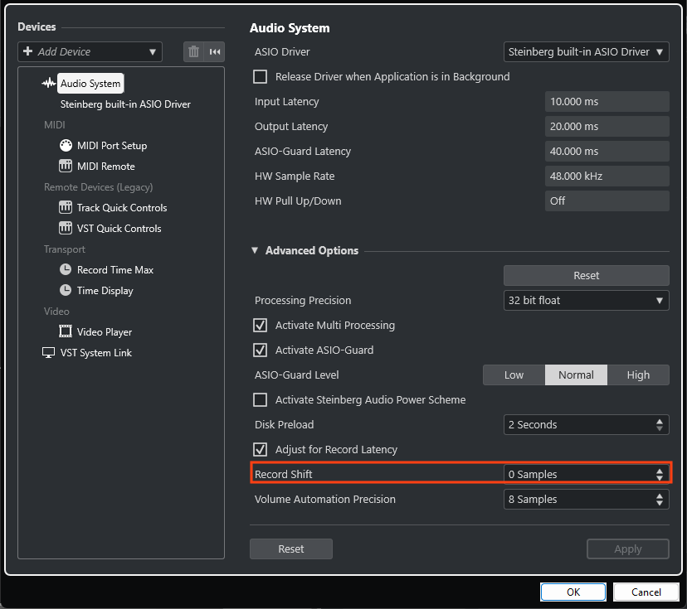Click the Transport category heading
Image resolution: width=687 pixels, height=609 pixels.
pos(65,249)
